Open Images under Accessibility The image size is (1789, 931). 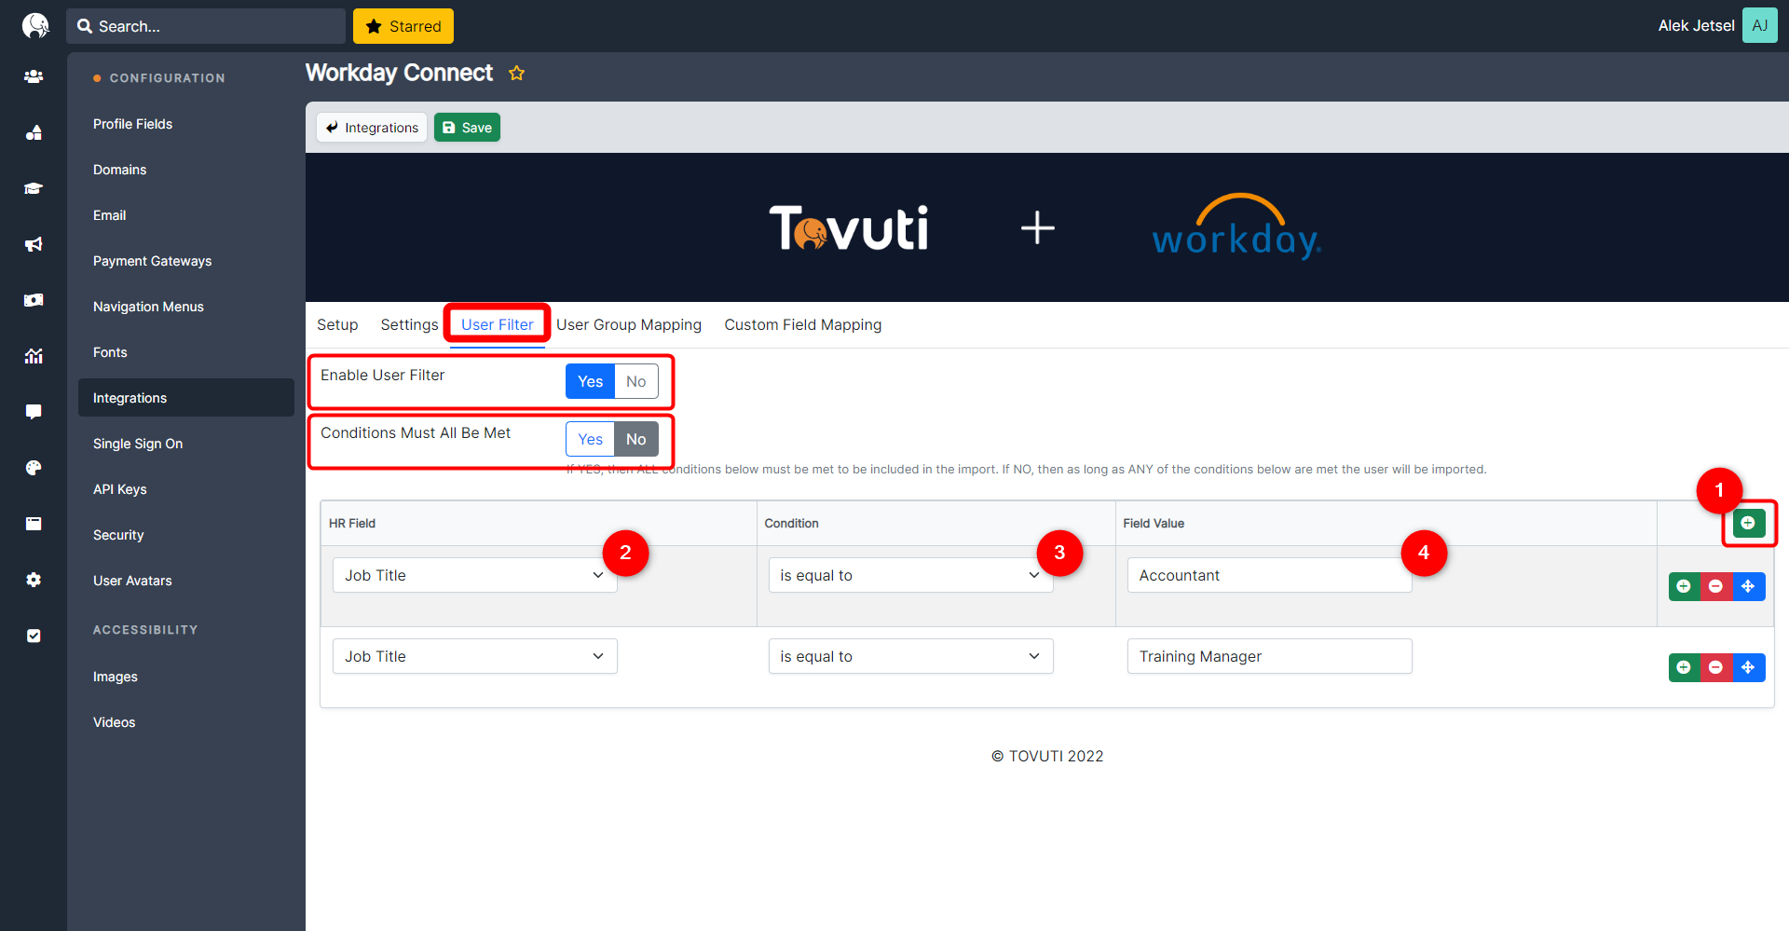[186, 677]
